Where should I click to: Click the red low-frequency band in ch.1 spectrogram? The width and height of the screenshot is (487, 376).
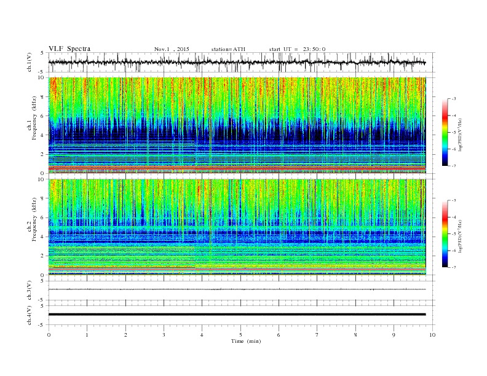click(x=237, y=168)
